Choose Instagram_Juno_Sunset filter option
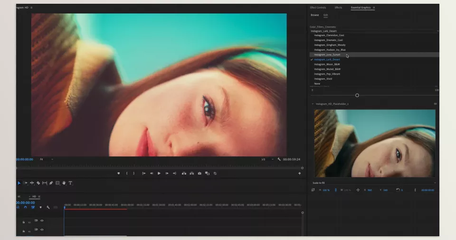The width and height of the screenshot is (456, 240). (374, 54)
